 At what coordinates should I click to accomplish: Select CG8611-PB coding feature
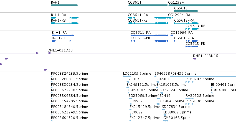tap(149, 41)
